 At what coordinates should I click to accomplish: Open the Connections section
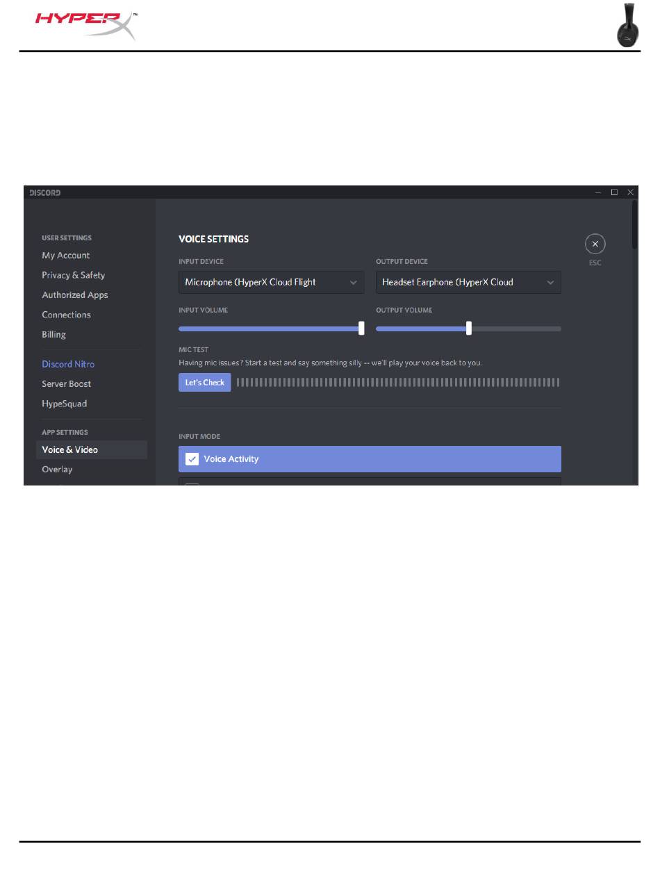tap(67, 315)
